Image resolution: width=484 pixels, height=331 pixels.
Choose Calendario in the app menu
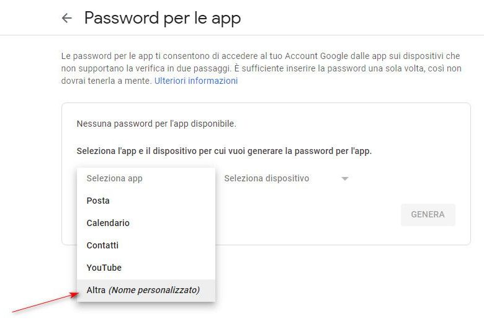point(108,223)
